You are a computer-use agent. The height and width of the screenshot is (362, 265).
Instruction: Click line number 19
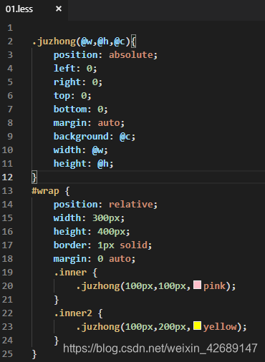tap(7, 273)
